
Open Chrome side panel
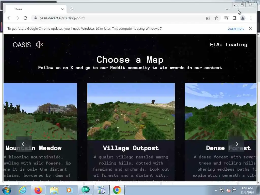click(x=234, y=18)
